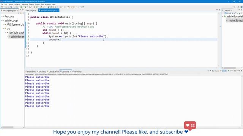This screenshot has height=136, width=243.
Task: Open the Javadoc view tab
Action: [41, 71]
